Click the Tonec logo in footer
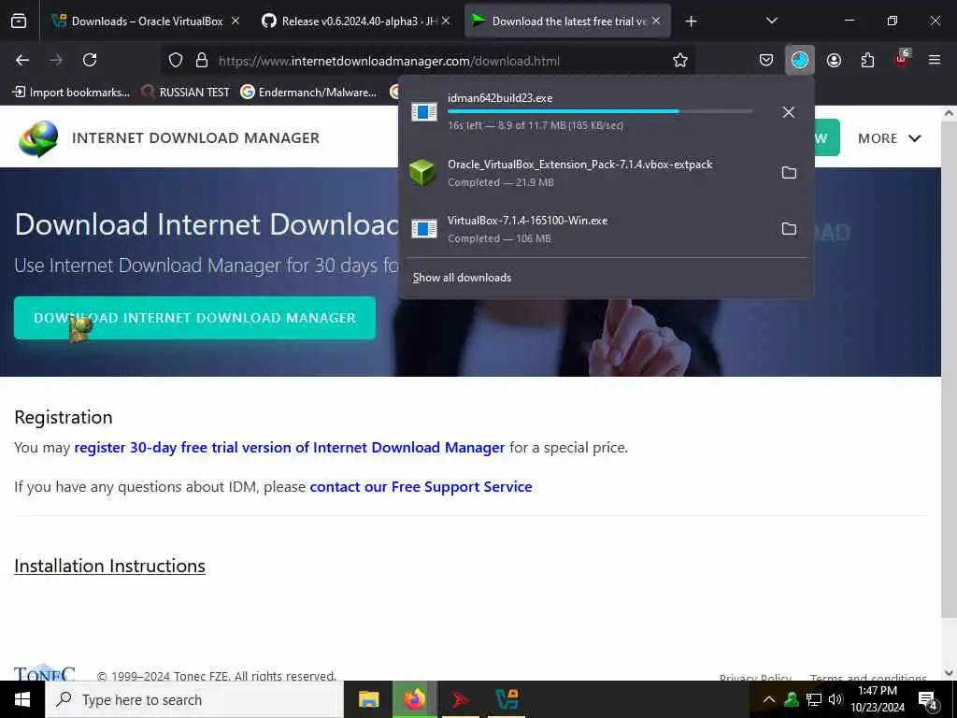The height and width of the screenshot is (718, 957). [45, 673]
